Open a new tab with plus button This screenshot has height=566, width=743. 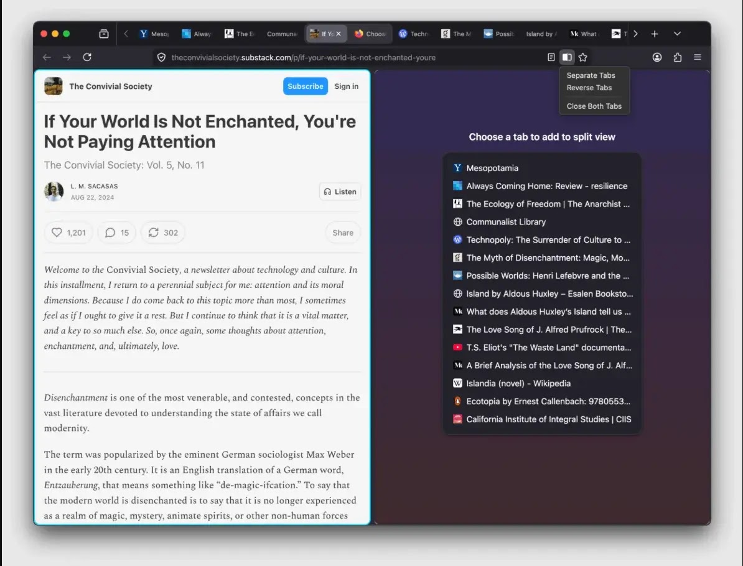(654, 34)
